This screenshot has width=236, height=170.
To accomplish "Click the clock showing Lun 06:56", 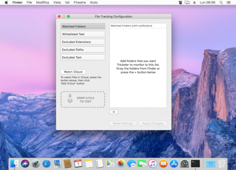I will pos(207,2).
